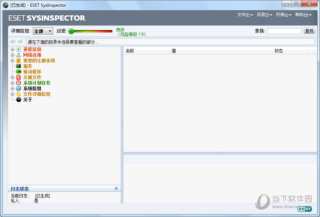Screen dimensions: 320x217
Task: Expand the 系统计划任务 tree node
Action: (13, 83)
